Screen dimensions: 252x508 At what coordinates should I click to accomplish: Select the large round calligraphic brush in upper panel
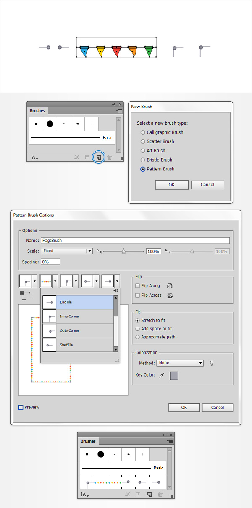50,123
